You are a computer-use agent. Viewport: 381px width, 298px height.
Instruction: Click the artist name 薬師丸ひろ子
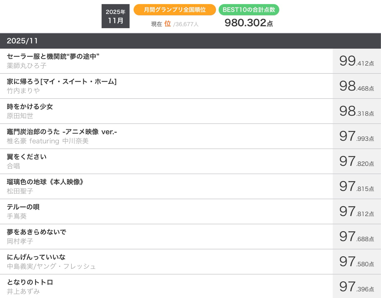pyautogui.click(x=26, y=66)
